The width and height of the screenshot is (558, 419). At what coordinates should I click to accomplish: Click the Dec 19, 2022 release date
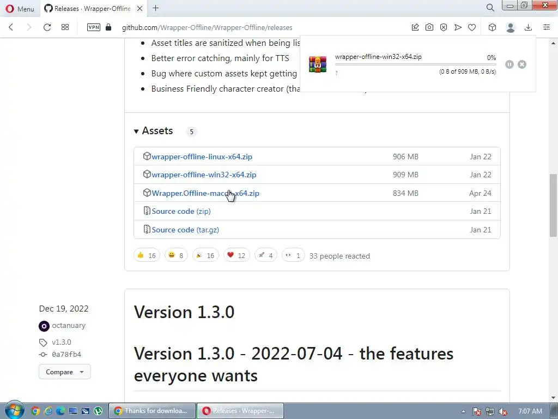pyautogui.click(x=64, y=309)
